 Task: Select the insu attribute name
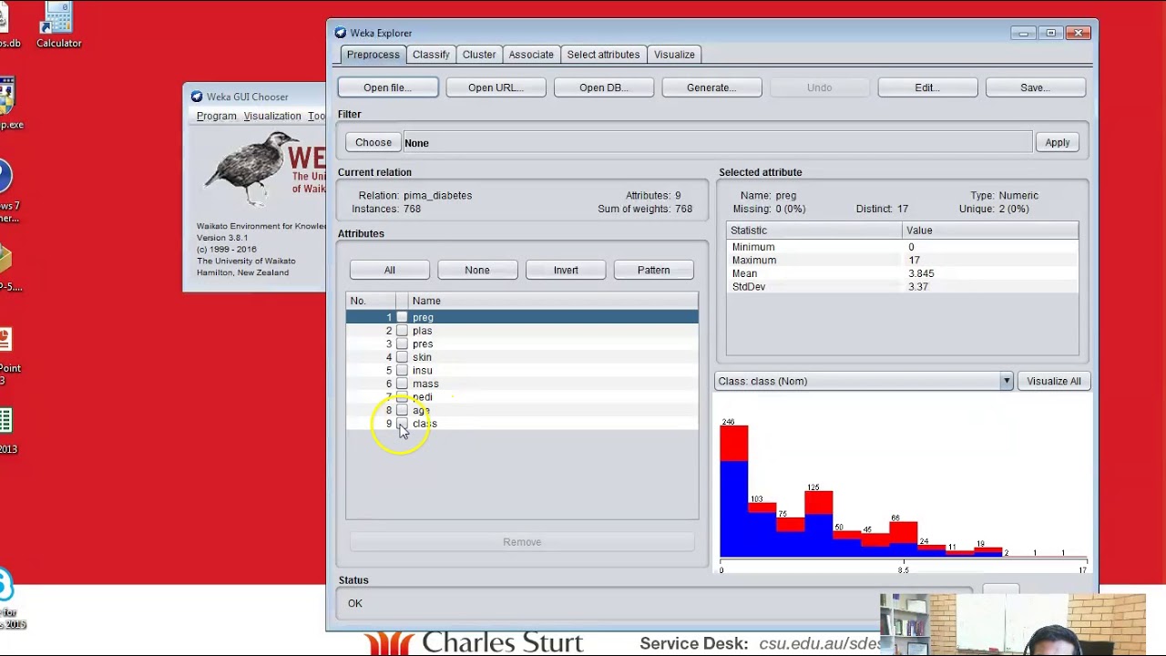point(422,370)
